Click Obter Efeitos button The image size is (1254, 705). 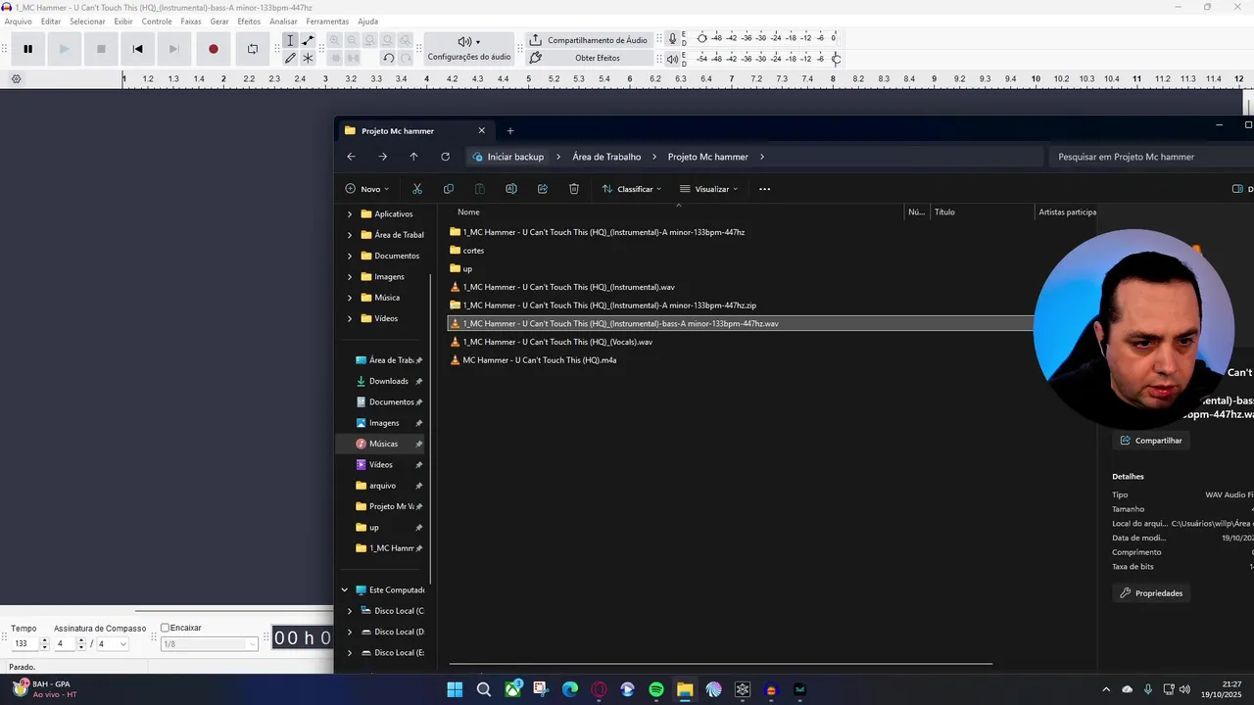pyautogui.click(x=590, y=58)
